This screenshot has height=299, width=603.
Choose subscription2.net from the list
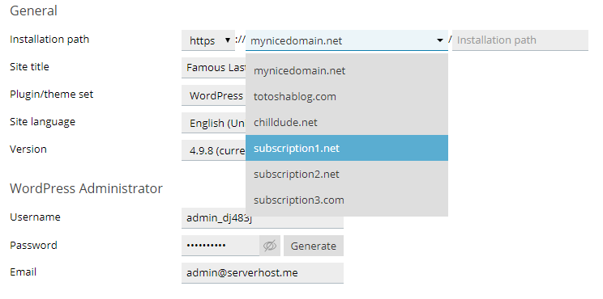(x=347, y=174)
